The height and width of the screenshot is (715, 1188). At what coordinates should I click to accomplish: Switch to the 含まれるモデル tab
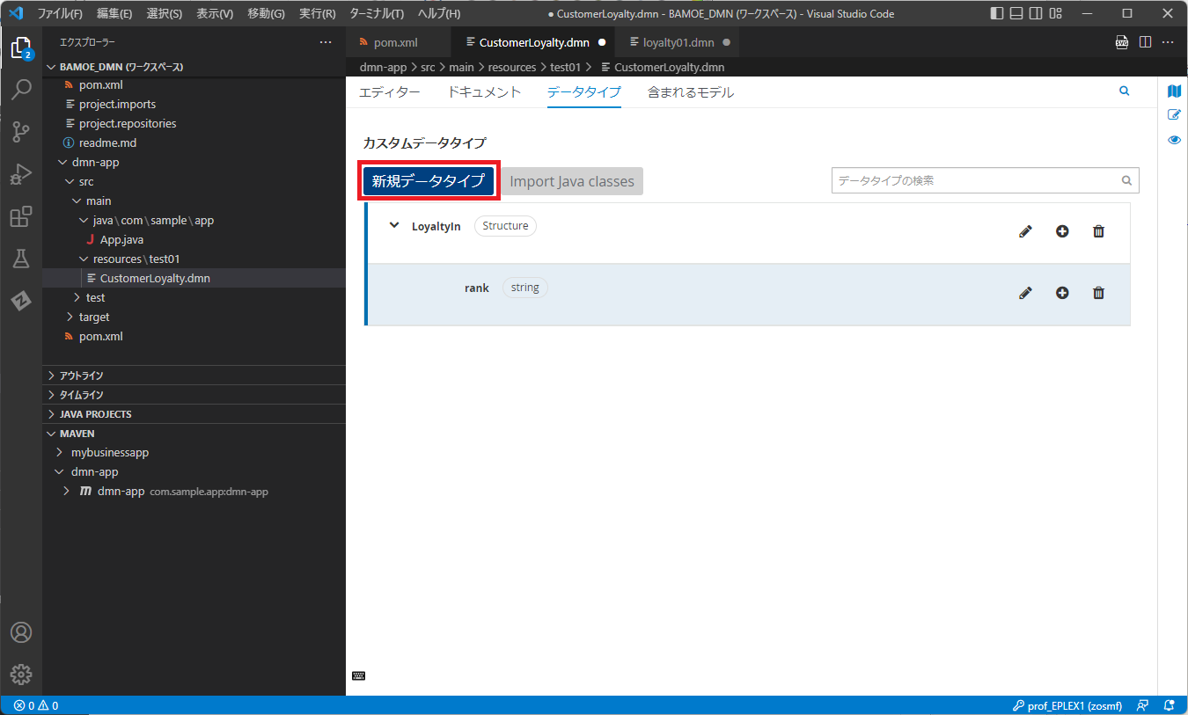coord(691,92)
